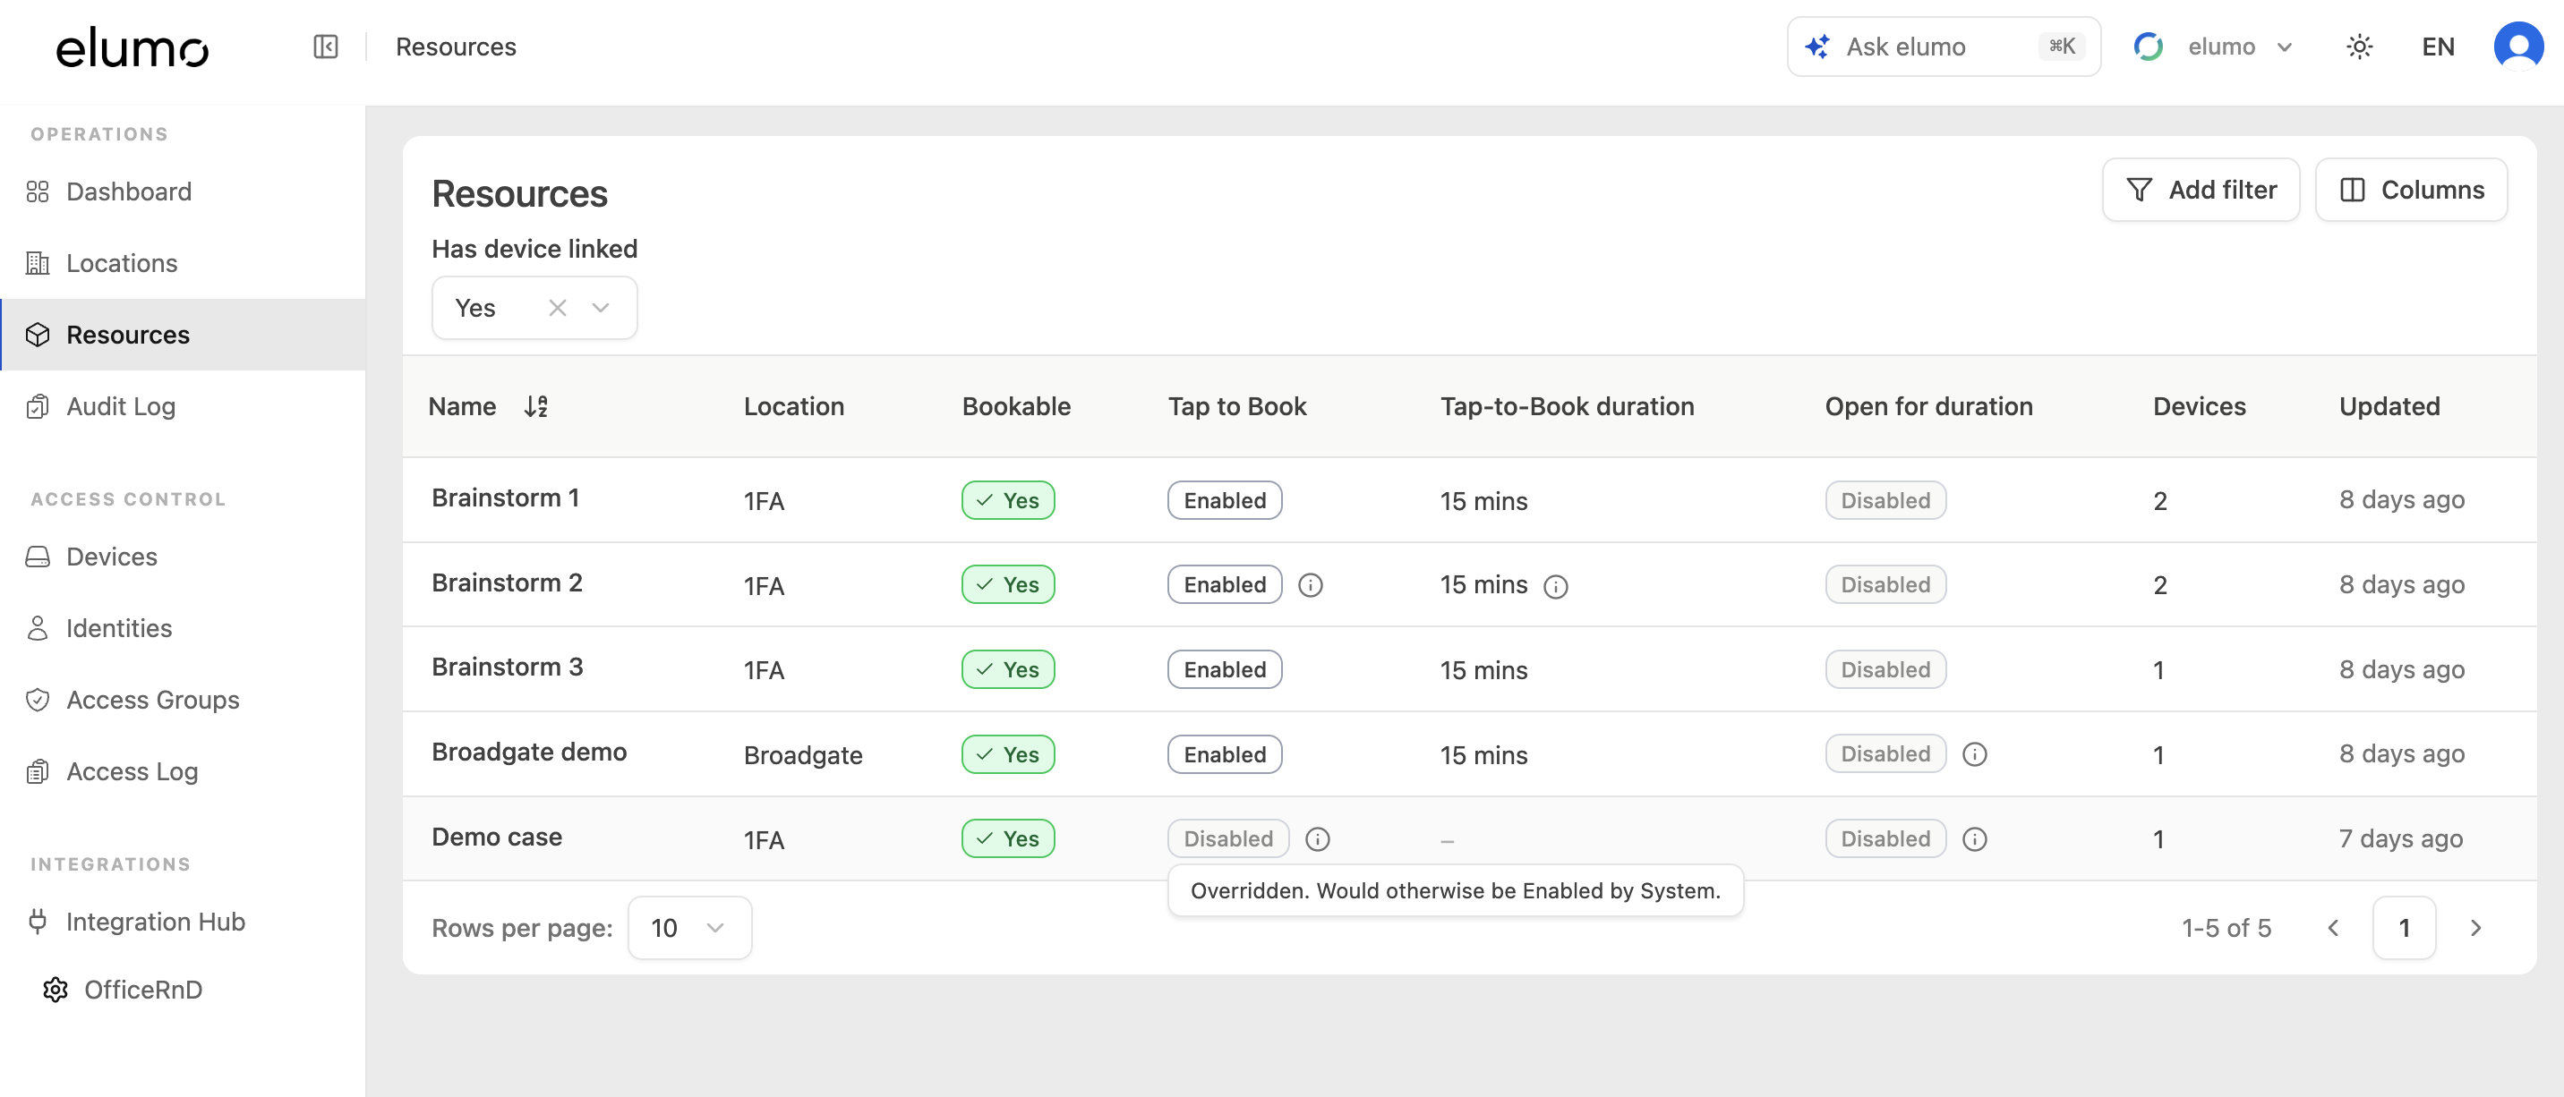Screen dimensions: 2564x1097
Task: Click the elumo logo
Action: tap(132, 47)
